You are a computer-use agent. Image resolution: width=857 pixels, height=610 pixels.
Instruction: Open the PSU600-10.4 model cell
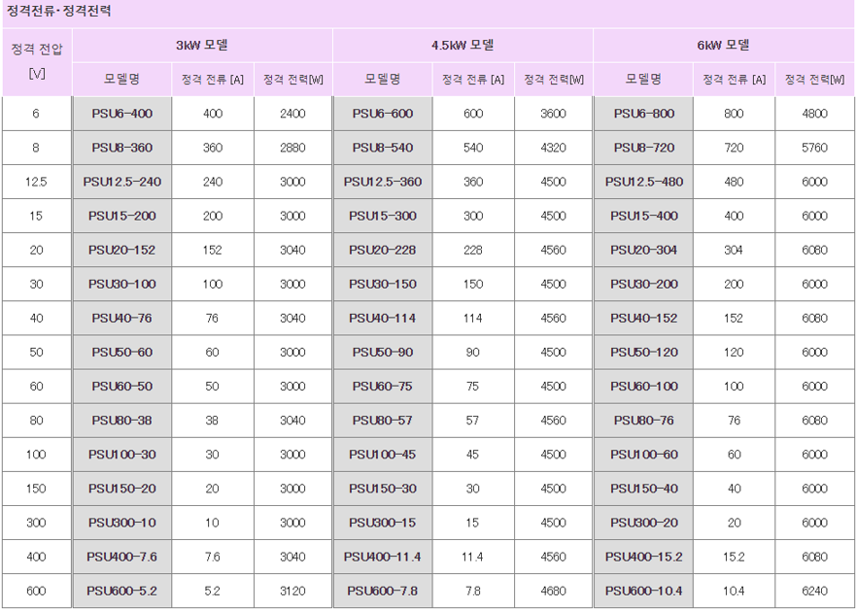click(644, 591)
